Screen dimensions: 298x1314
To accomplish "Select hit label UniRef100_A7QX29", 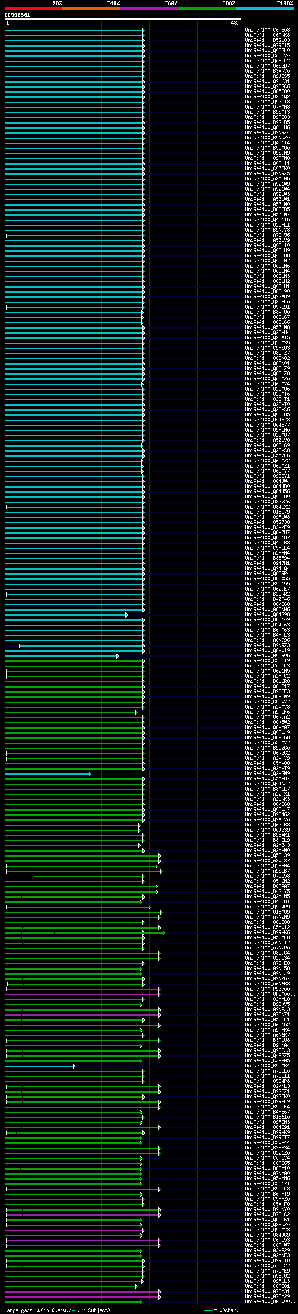I will tap(267, 1296).
